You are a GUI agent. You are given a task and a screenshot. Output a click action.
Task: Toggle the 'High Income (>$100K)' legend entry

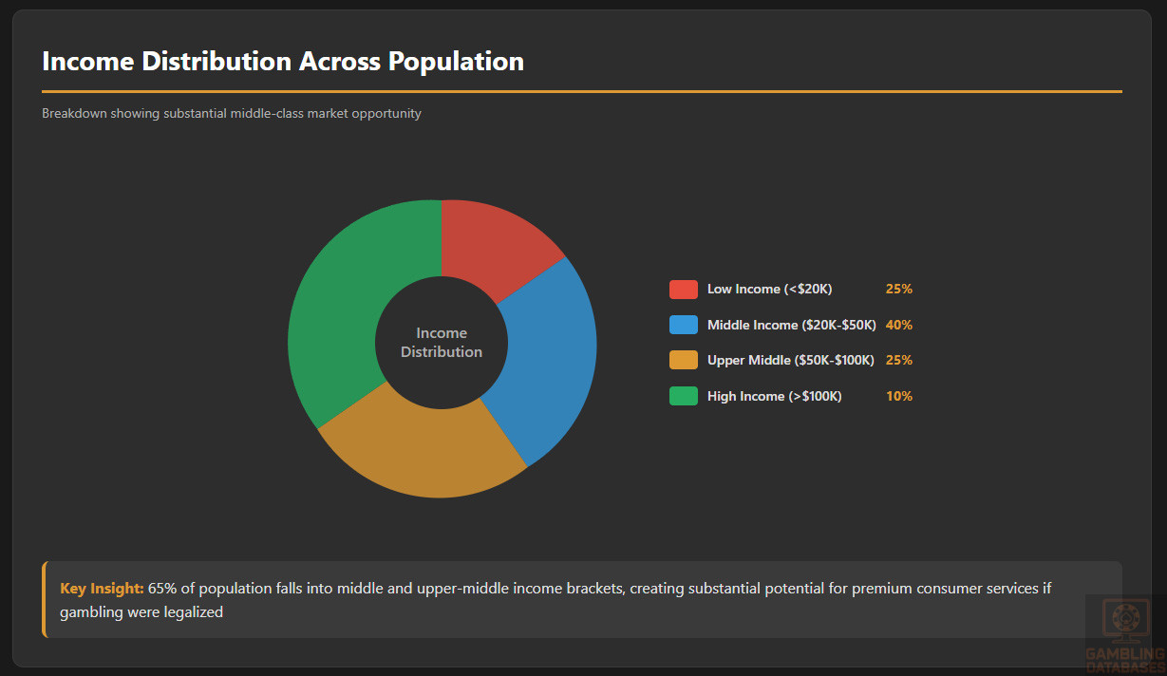tap(774, 396)
